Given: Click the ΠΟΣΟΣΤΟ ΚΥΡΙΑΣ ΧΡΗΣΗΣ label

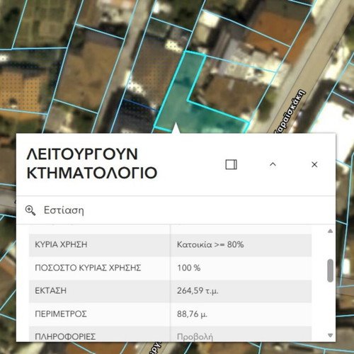Looking at the screenshot, I should (88, 268).
